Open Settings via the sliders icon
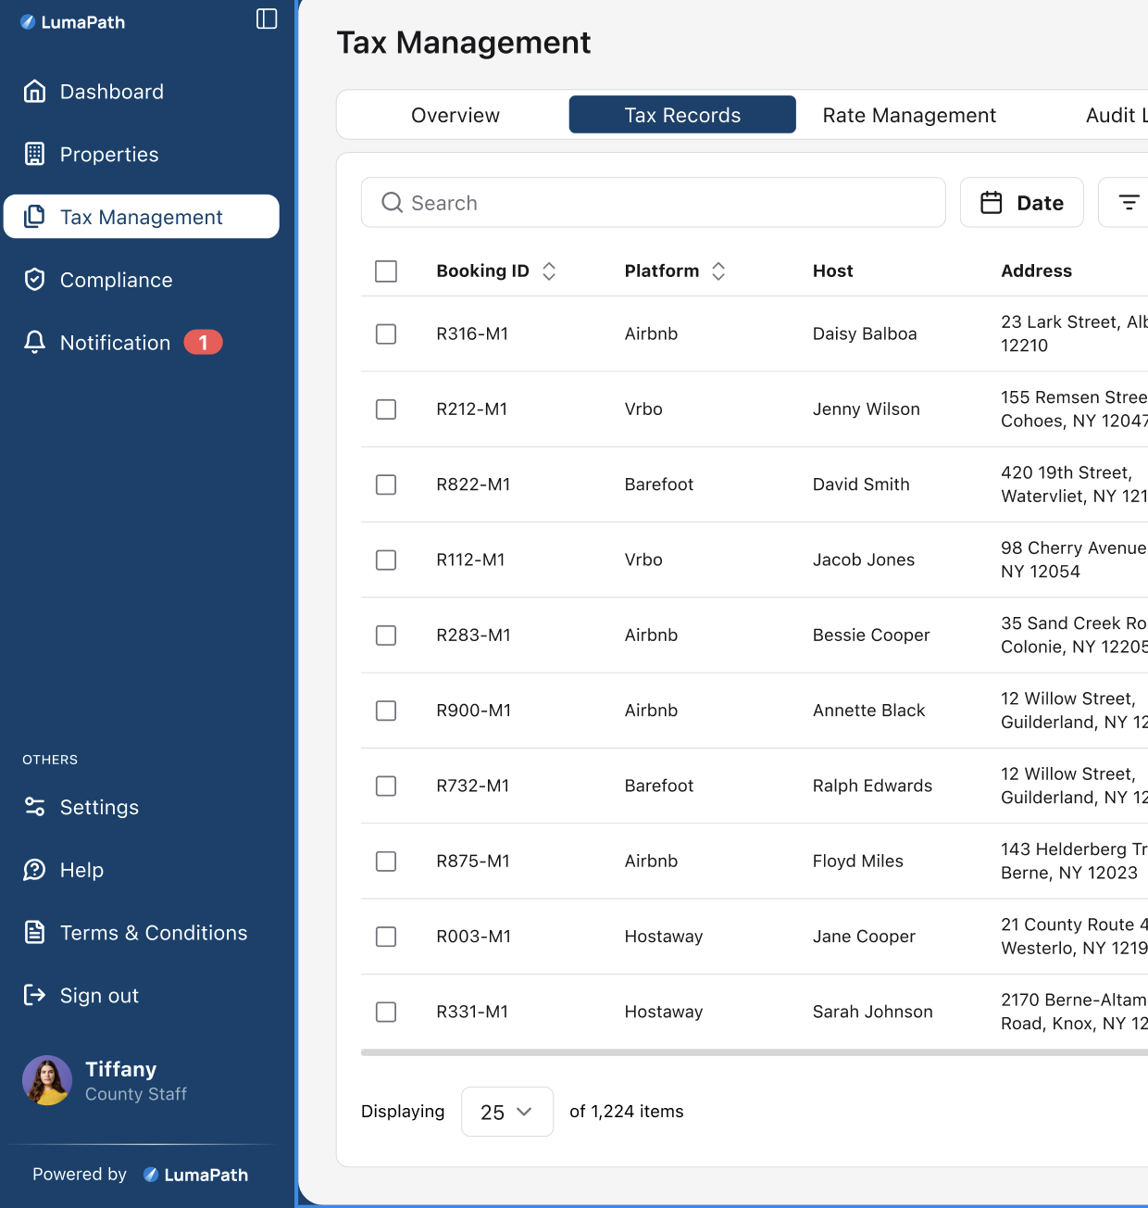Viewport: 1148px width, 1208px height. 34,807
